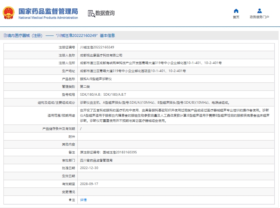Select registrant 成都视达康医疗科技有限公司
The image size is (280, 208).
point(101,55)
